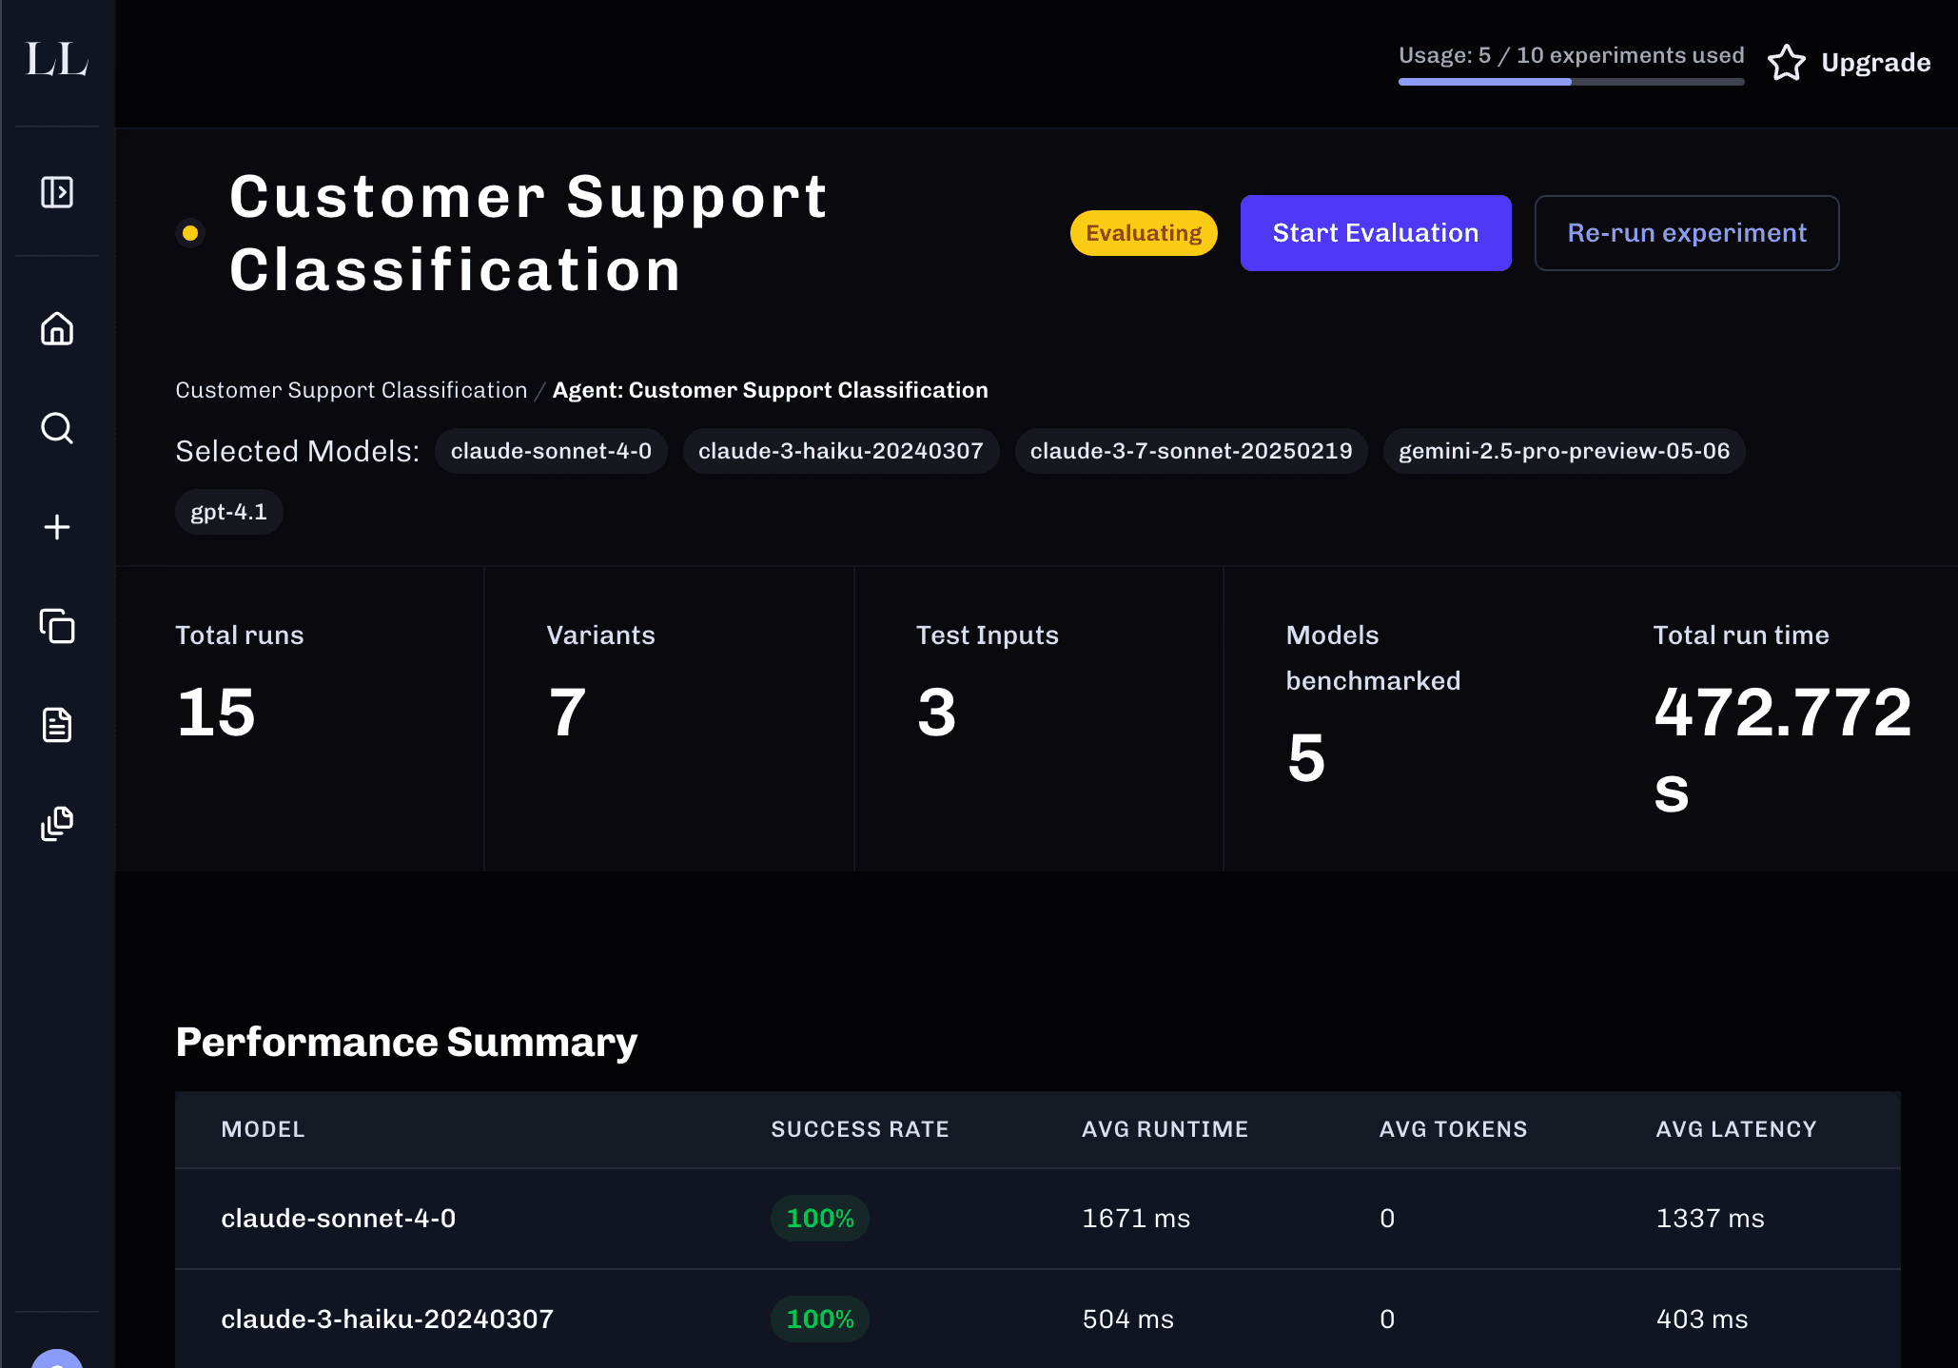Click Re-run experiment button

(1686, 233)
